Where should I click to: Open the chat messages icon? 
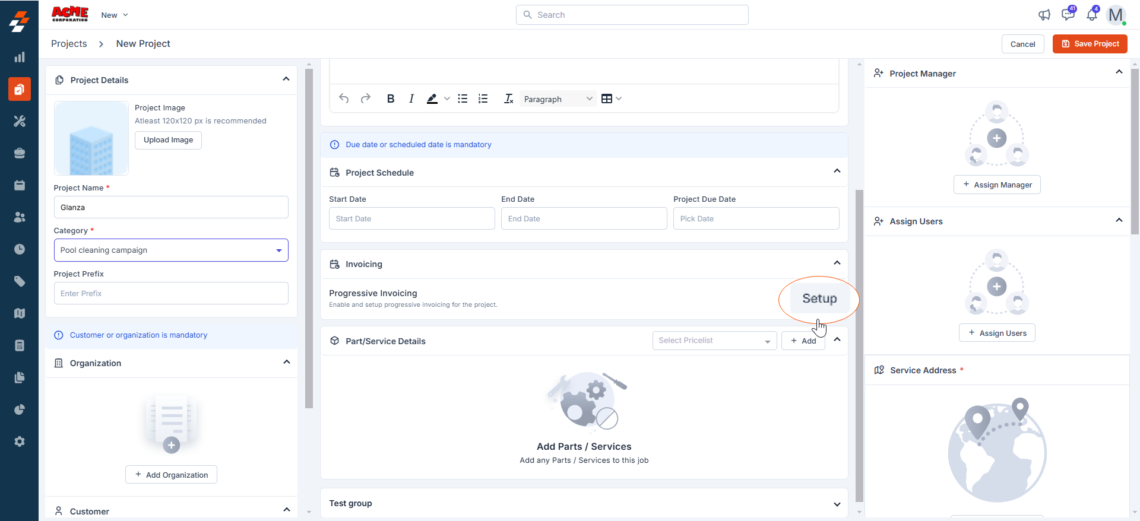1068,15
